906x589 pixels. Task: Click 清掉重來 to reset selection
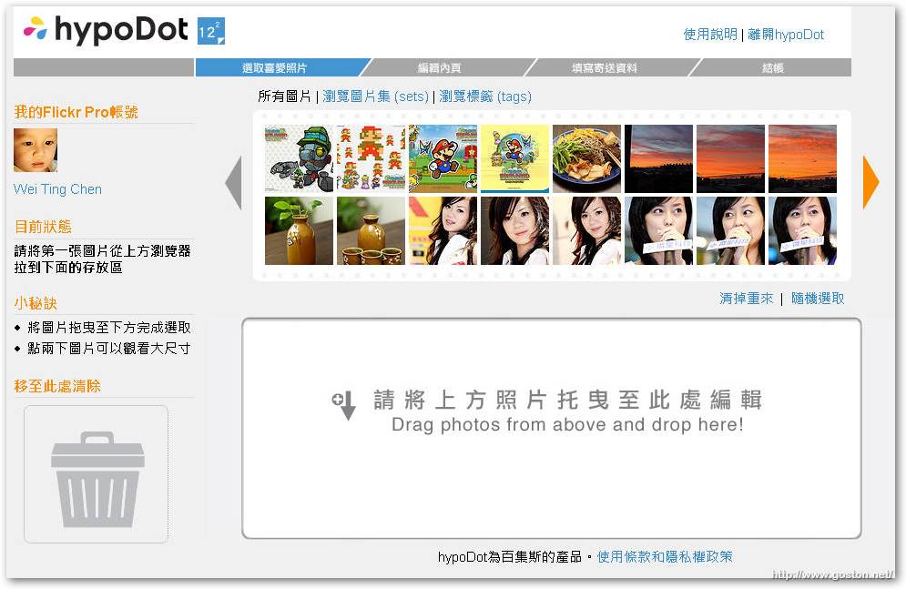click(x=746, y=299)
